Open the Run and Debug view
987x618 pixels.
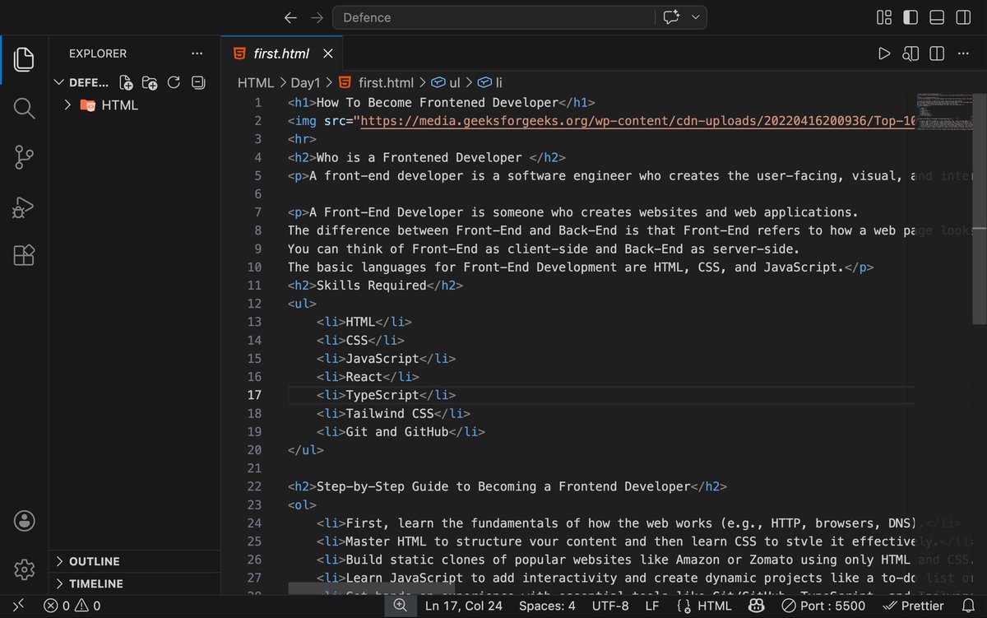coord(25,207)
